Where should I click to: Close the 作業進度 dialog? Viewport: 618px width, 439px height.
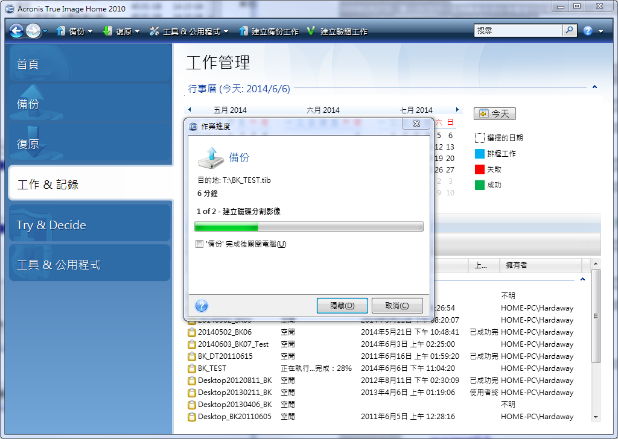pyautogui.click(x=416, y=124)
